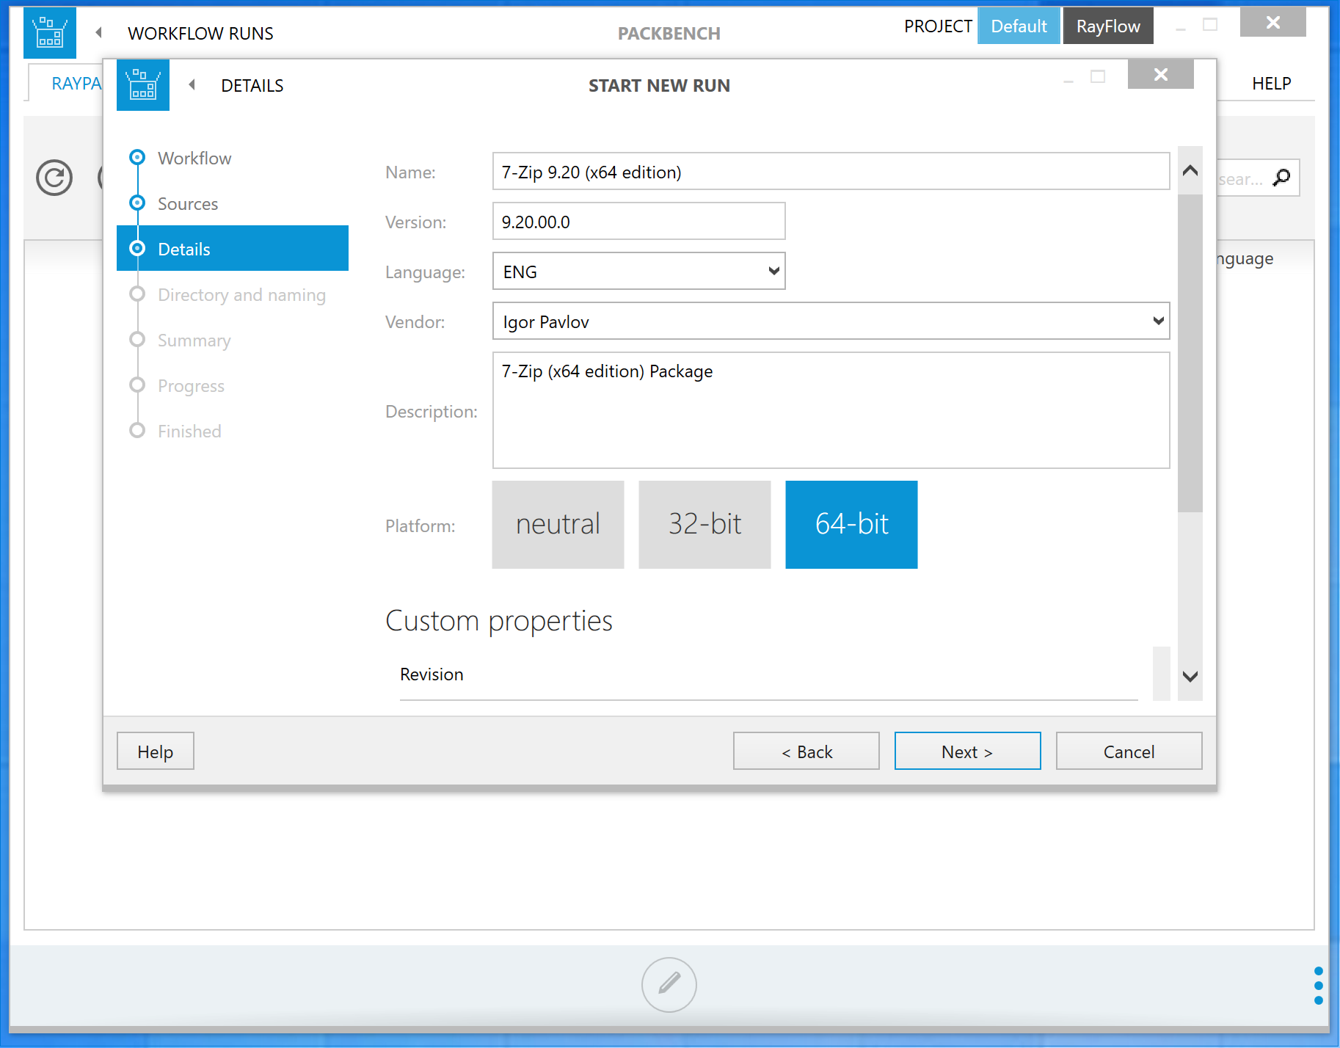
Task: Open the Vendor dropdown
Action: coord(831,321)
